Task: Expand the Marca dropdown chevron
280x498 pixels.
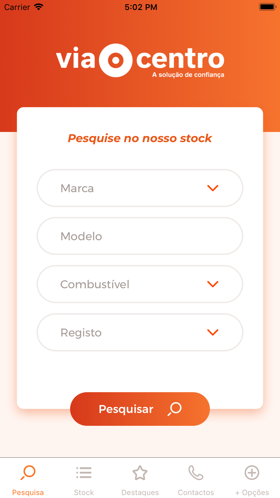Action: tap(213, 188)
